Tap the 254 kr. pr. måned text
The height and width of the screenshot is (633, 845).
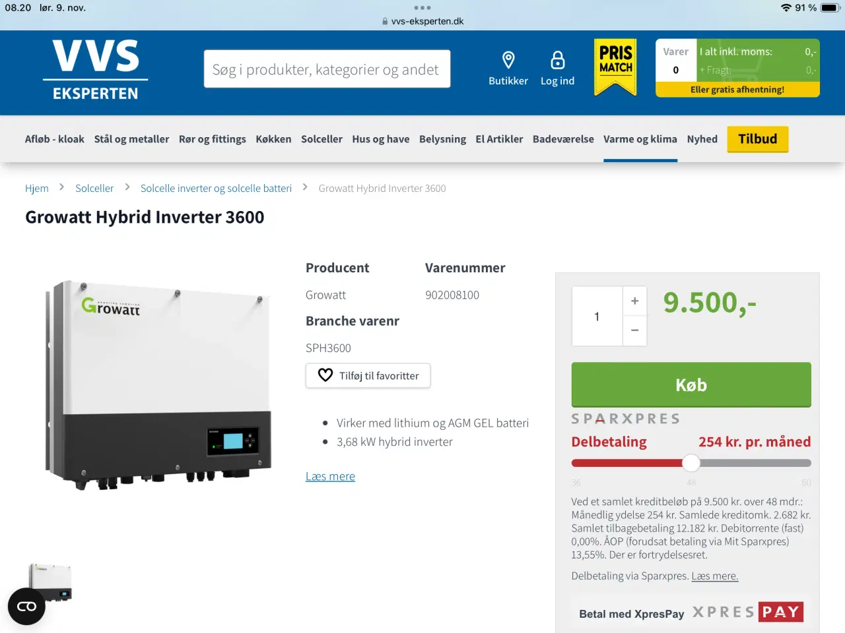[755, 442]
